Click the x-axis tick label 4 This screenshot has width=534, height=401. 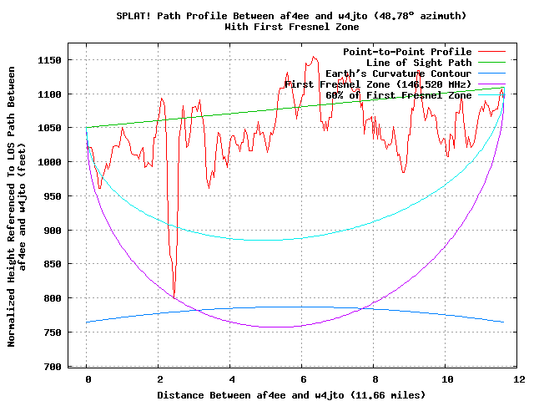click(x=232, y=379)
